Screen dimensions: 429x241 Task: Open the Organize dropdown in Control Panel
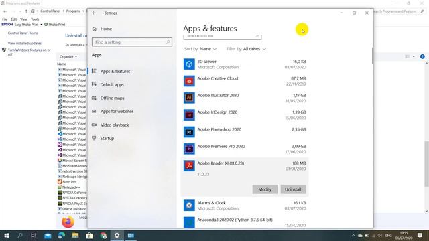[x=68, y=56]
